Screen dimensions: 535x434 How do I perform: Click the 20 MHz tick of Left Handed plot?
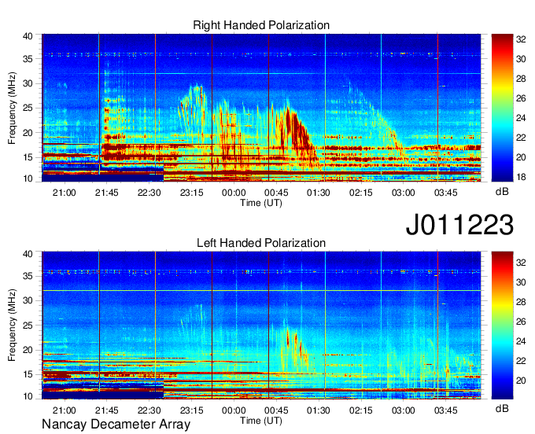[28, 350]
